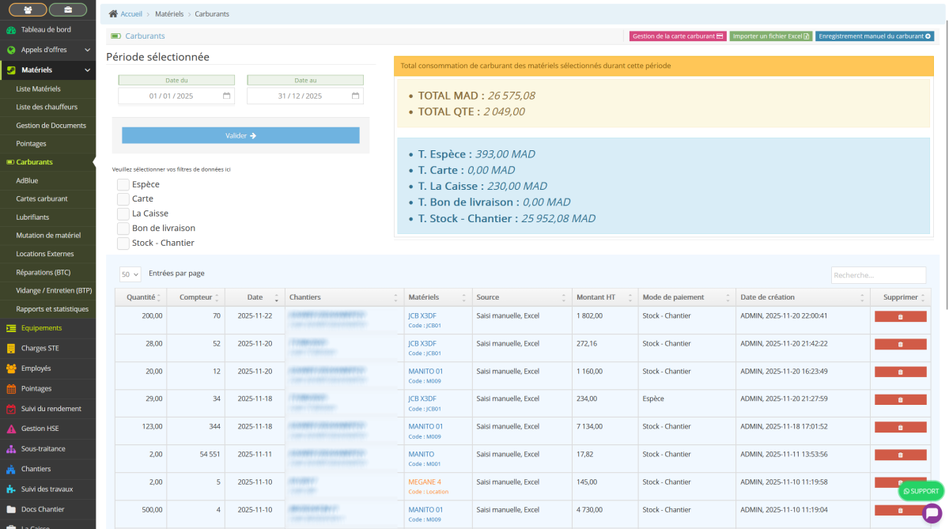Click the briefcase icon at top-left
Image resolution: width=949 pixels, height=529 pixels.
tap(68, 9)
